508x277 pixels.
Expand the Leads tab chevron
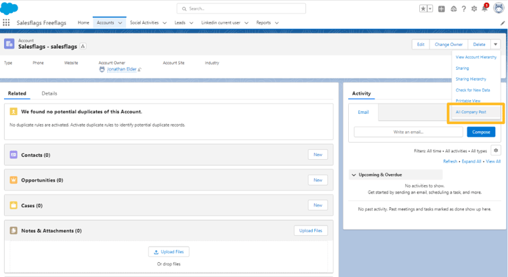191,23
